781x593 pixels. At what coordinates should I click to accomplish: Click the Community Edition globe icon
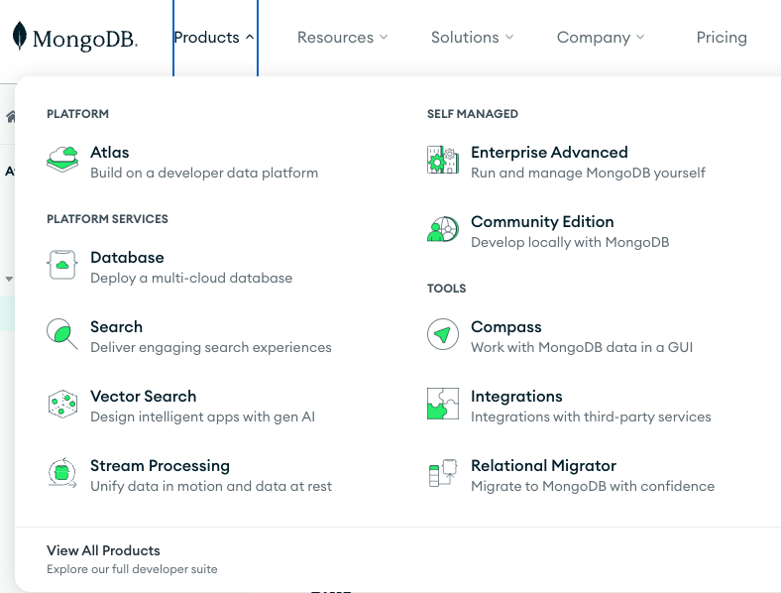coord(443,229)
